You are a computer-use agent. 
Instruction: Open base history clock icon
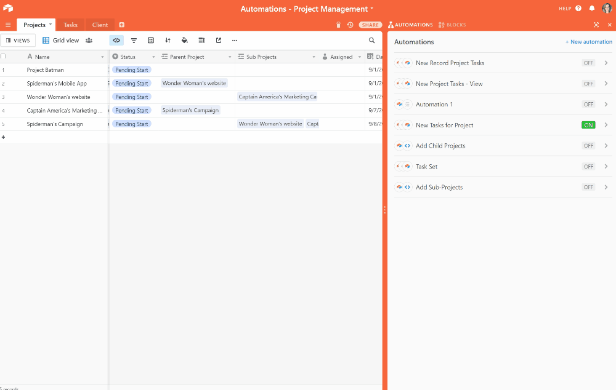coord(350,25)
